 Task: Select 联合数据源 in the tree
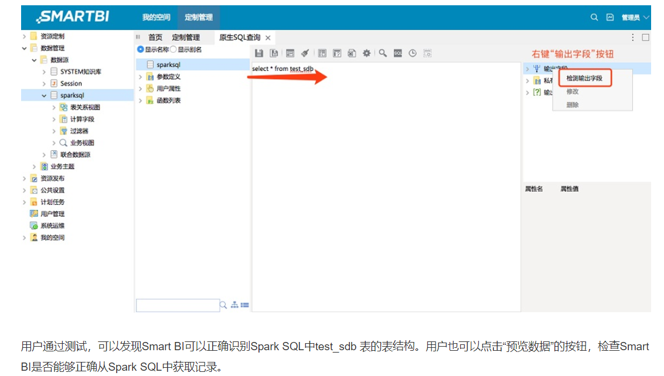[x=76, y=155]
